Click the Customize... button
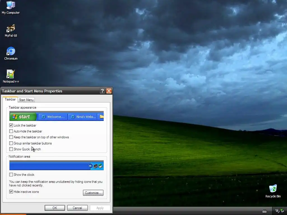287x215 pixels. point(93,193)
